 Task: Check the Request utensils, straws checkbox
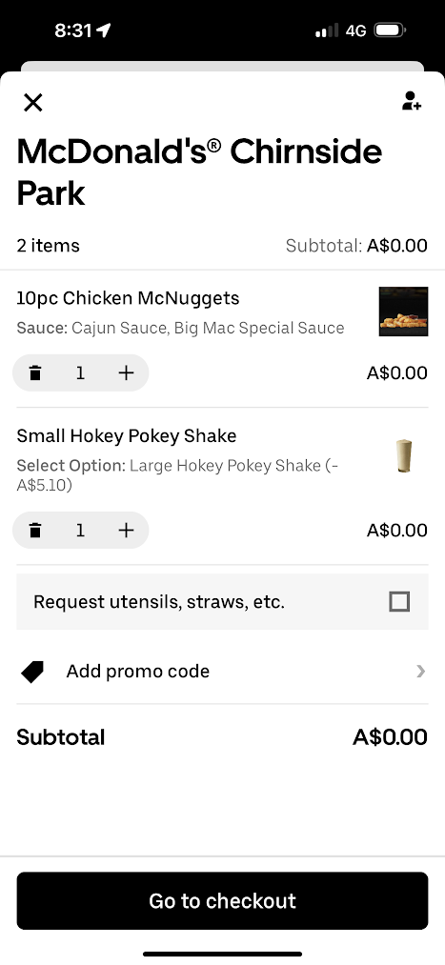click(399, 601)
